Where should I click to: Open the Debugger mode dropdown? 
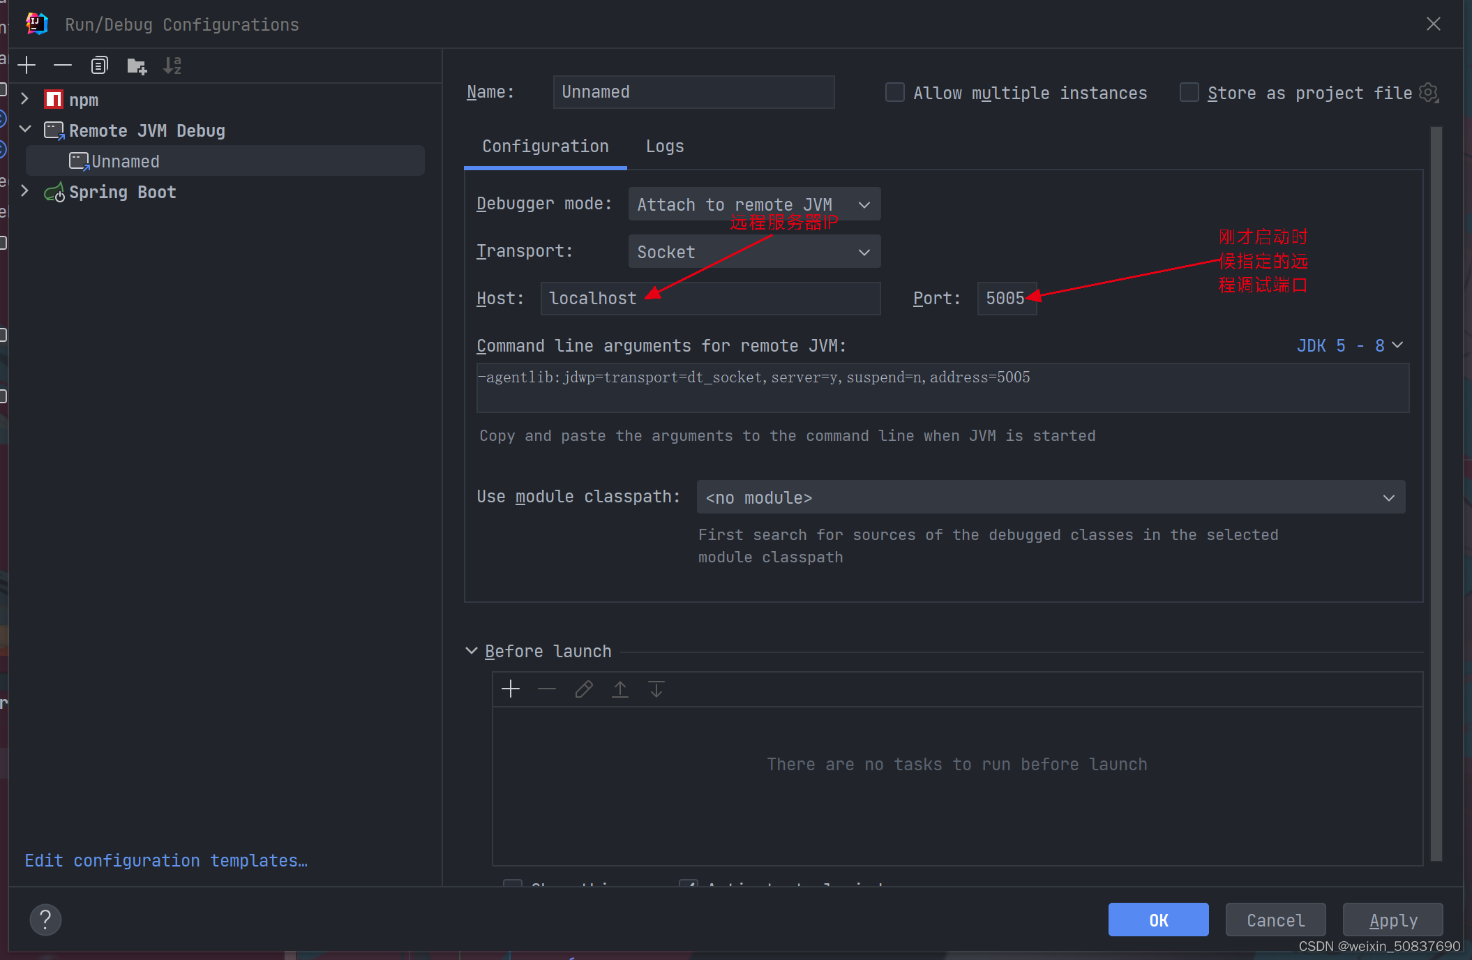click(x=751, y=204)
